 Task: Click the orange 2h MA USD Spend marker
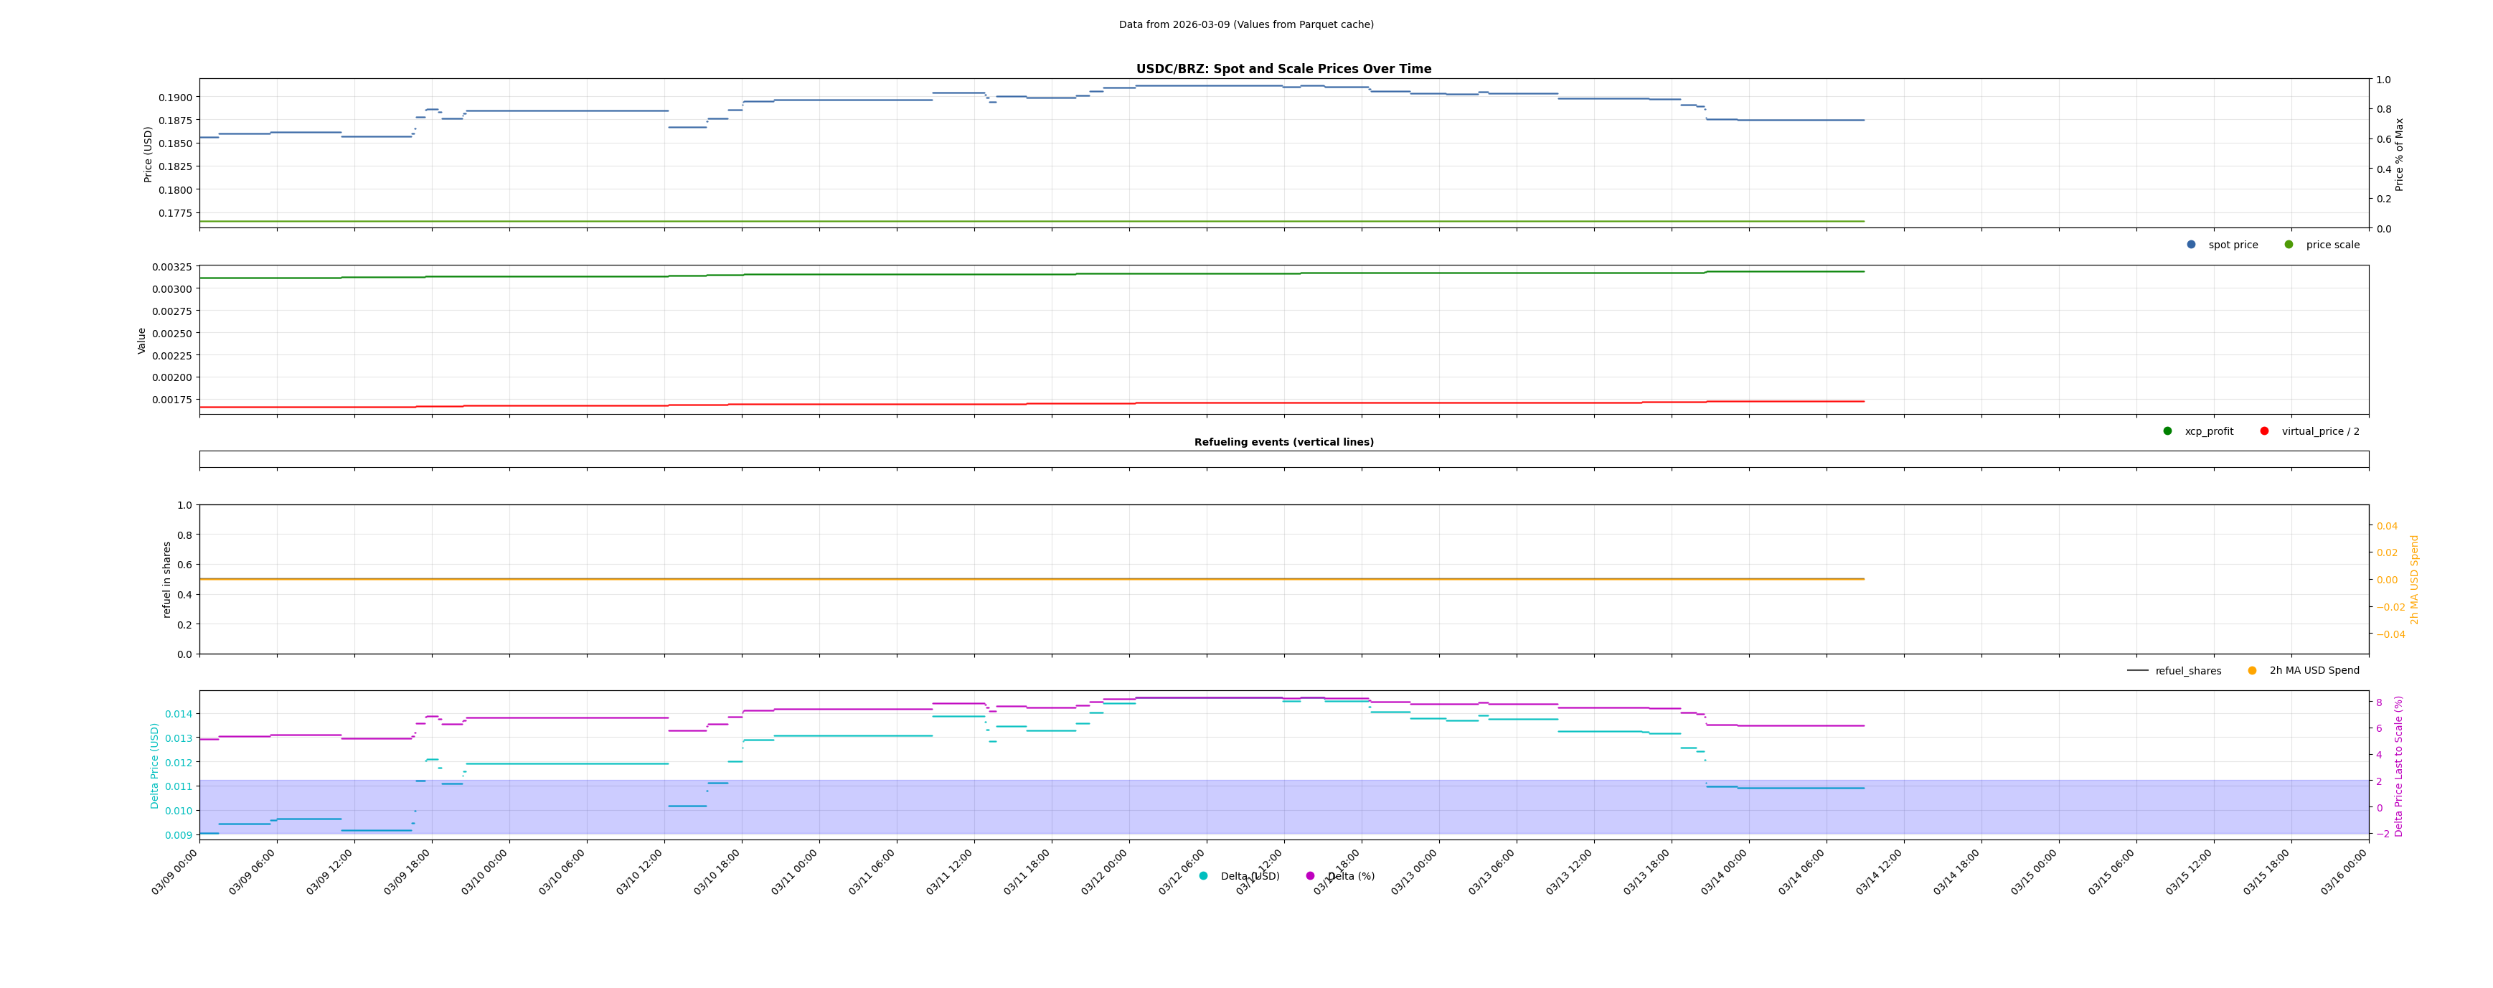click(x=2252, y=671)
